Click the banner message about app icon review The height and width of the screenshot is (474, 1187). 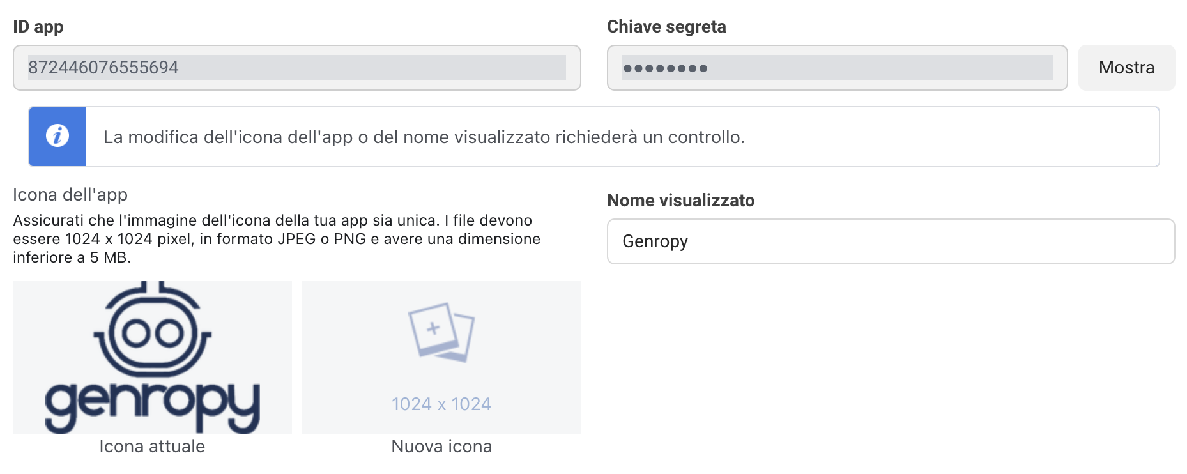pyautogui.click(x=424, y=137)
